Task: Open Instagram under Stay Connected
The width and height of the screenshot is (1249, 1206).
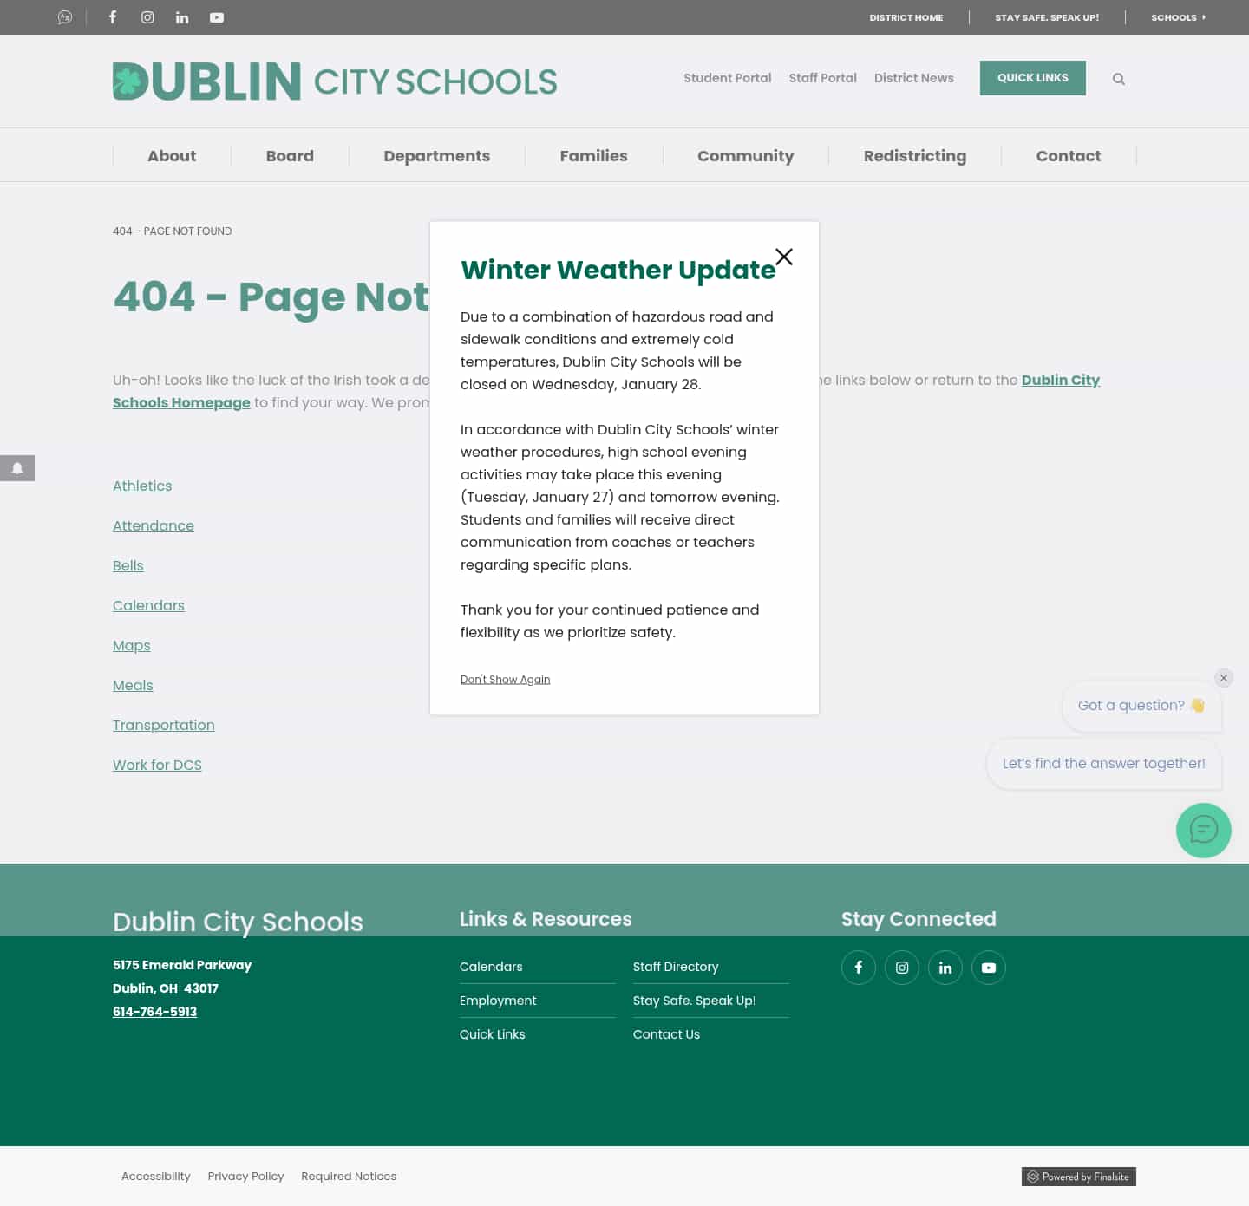Action: pyautogui.click(x=901, y=967)
